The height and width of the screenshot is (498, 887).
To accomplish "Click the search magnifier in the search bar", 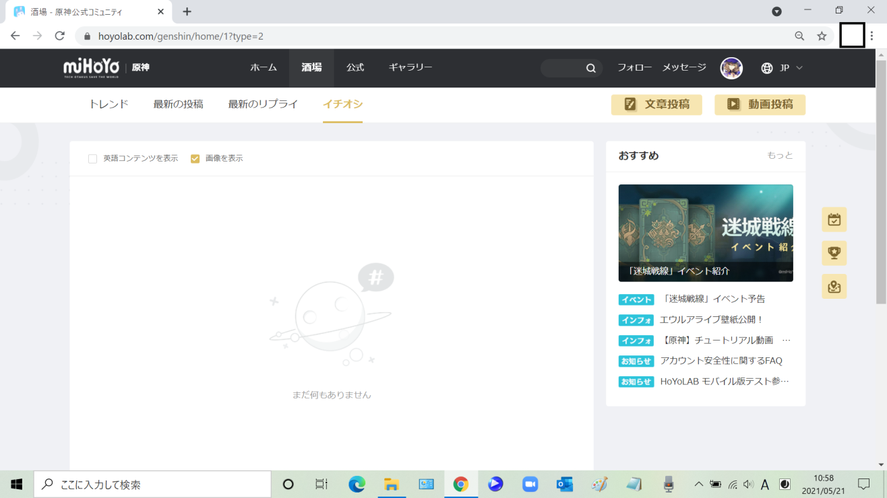I will (x=590, y=68).
